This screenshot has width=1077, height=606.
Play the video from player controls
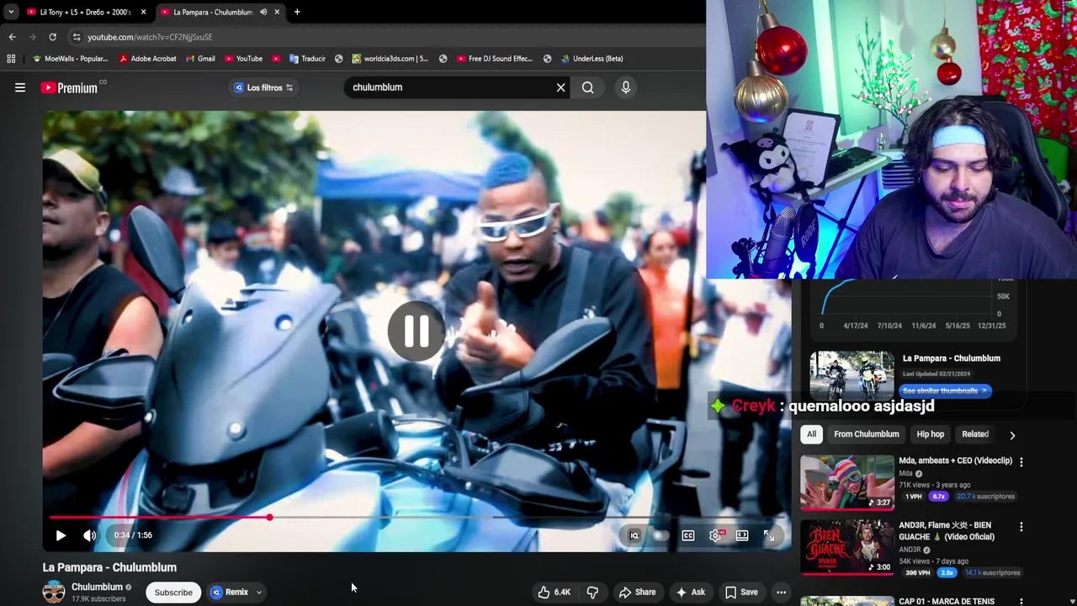61,535
